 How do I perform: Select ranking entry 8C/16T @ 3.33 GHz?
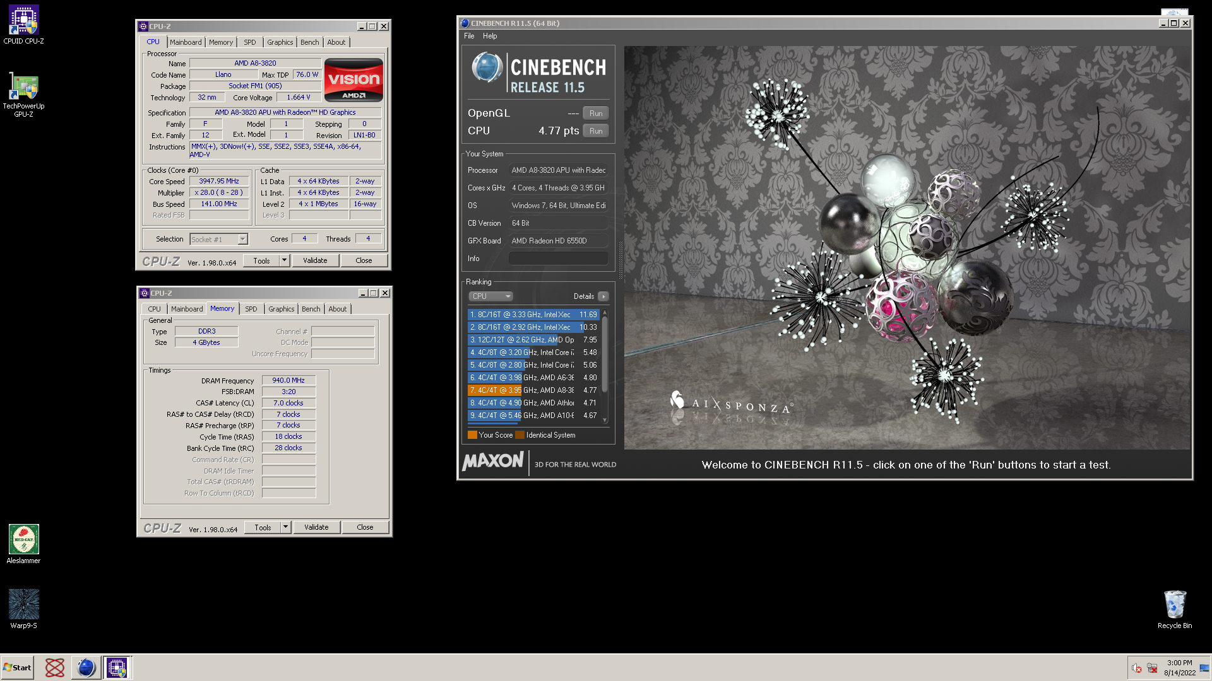point(533,315)
